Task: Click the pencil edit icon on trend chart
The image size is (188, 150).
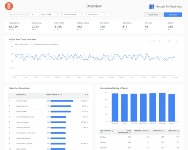Action: point(154,41)
